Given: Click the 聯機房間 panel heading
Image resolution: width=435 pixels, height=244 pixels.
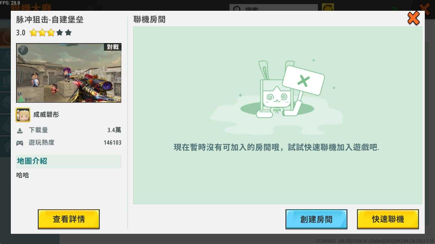Looking at the screenshot, I should 149,20.
